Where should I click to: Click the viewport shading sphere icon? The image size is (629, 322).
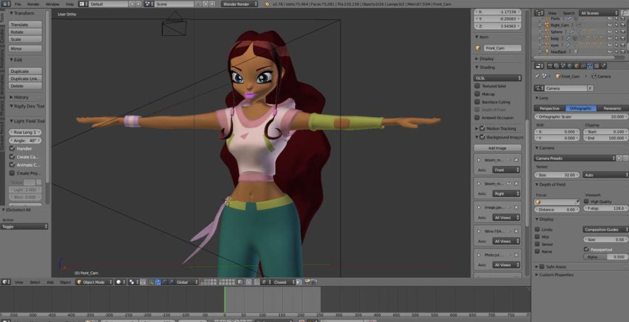pyautogui.click(x=118, y=282)
